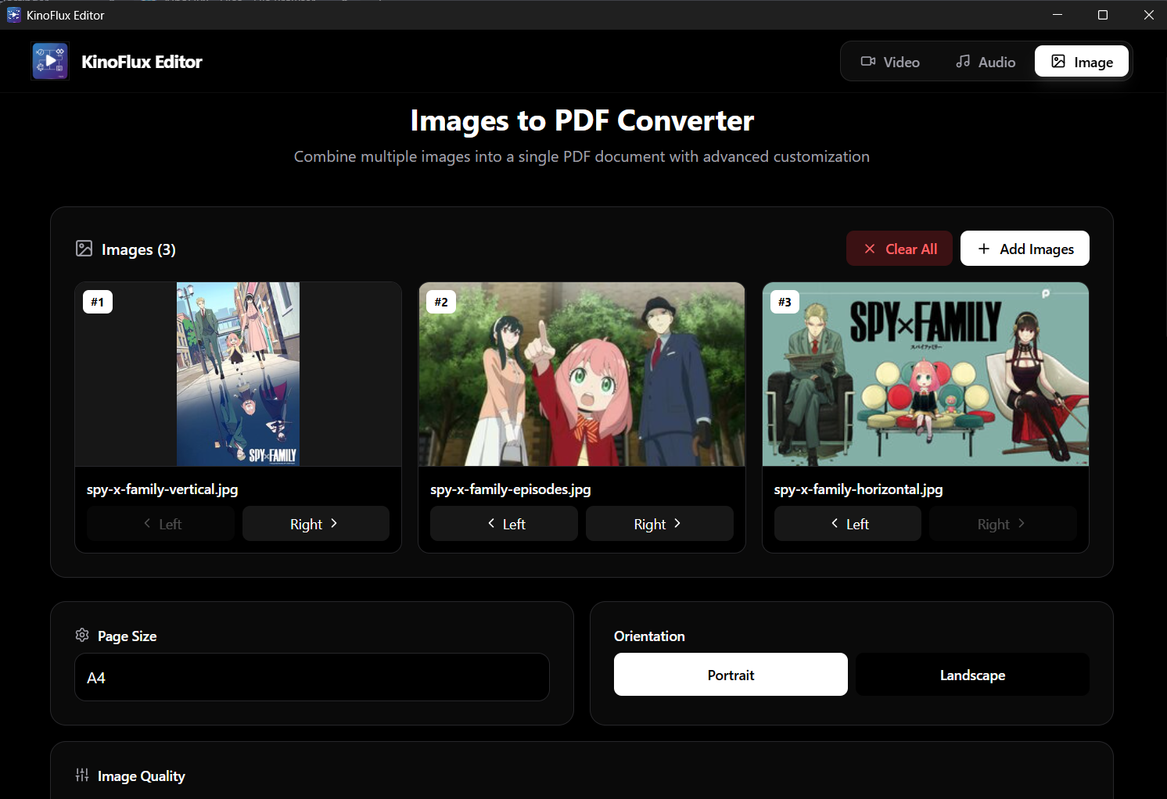Click the KinoFlux Editor logo icon

[x=50, y=61]
